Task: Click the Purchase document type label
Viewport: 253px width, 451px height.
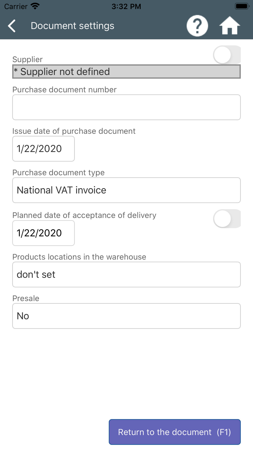Action: pyautogui.click(x=58, y=172)
